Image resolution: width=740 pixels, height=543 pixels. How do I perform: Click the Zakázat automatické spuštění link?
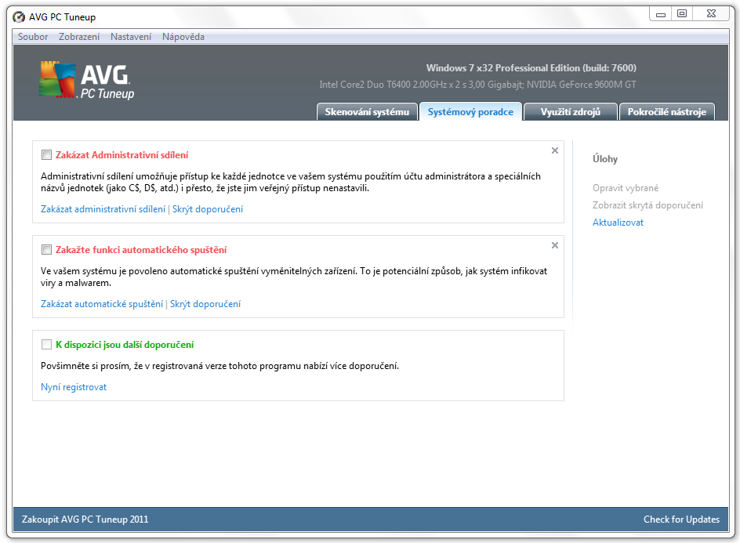[102, 304]
